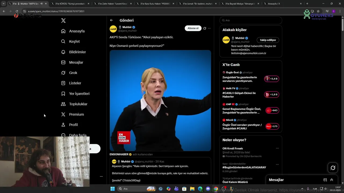
Task: Click the address bar URL
Action: pos(56,11)
